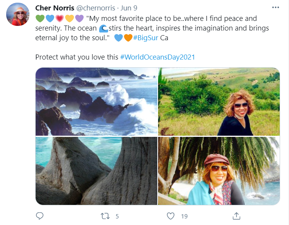The image size is (289, 225).
Task: Open the three-dot more options menu
Action: click(x=275, y=8)
